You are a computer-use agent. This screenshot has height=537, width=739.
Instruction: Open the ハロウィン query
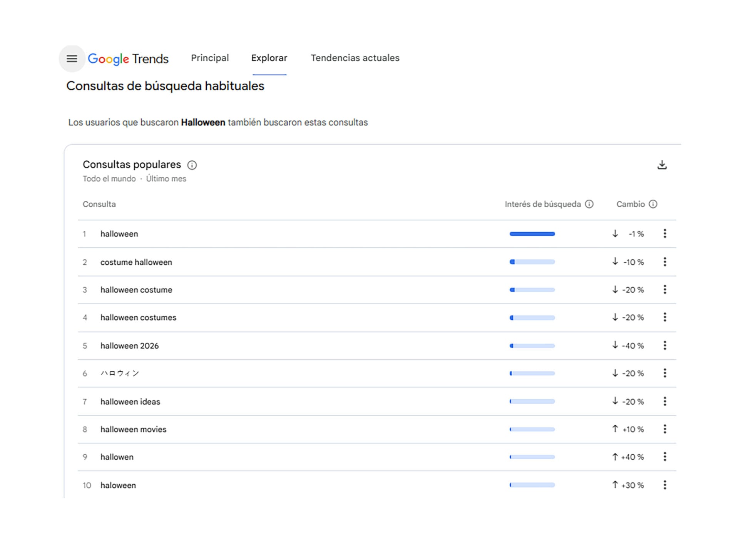tap(120, 374)
